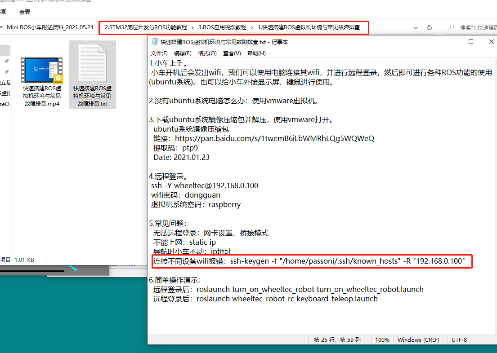Click the roslaunch turn_on_wheeltec_robot line
The height and width of the screenshot is (353, 497).
(288, 289)
